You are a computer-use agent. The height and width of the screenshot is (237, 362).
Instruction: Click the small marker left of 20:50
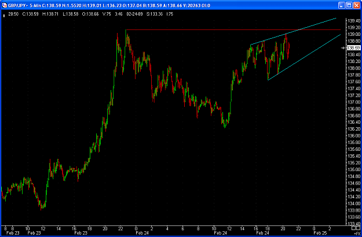point(4,16)
